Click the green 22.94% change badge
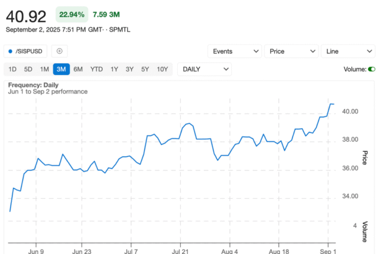 pos(71,13)
